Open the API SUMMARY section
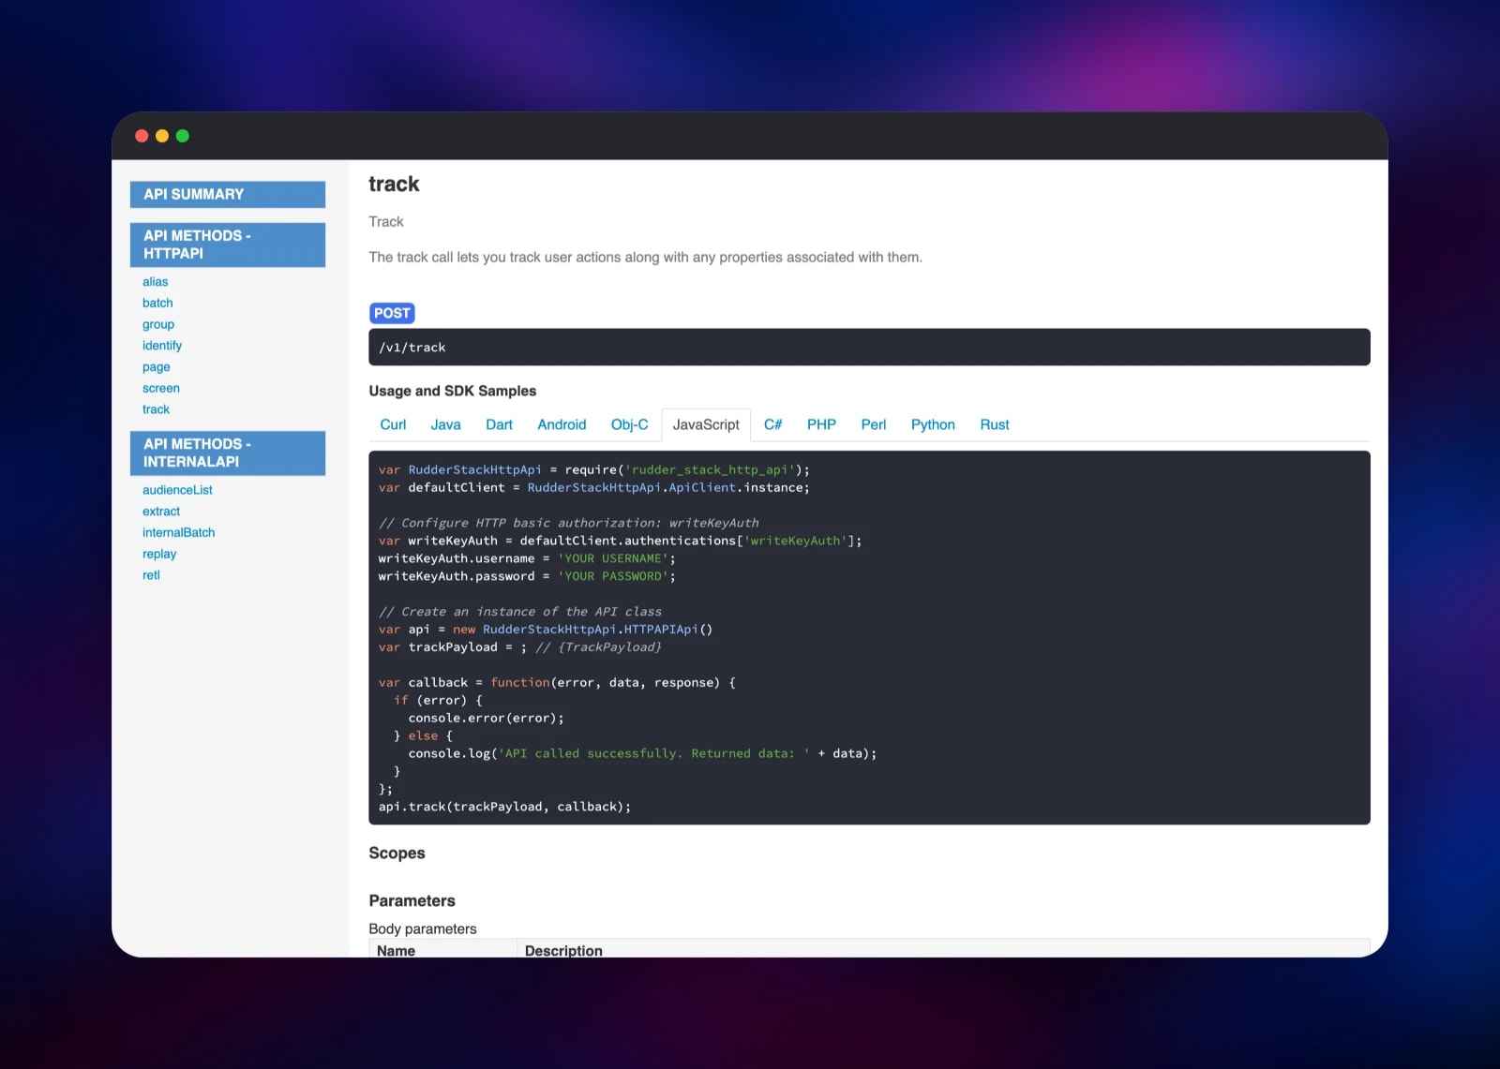1500x1069 pixels. [228, 194]
